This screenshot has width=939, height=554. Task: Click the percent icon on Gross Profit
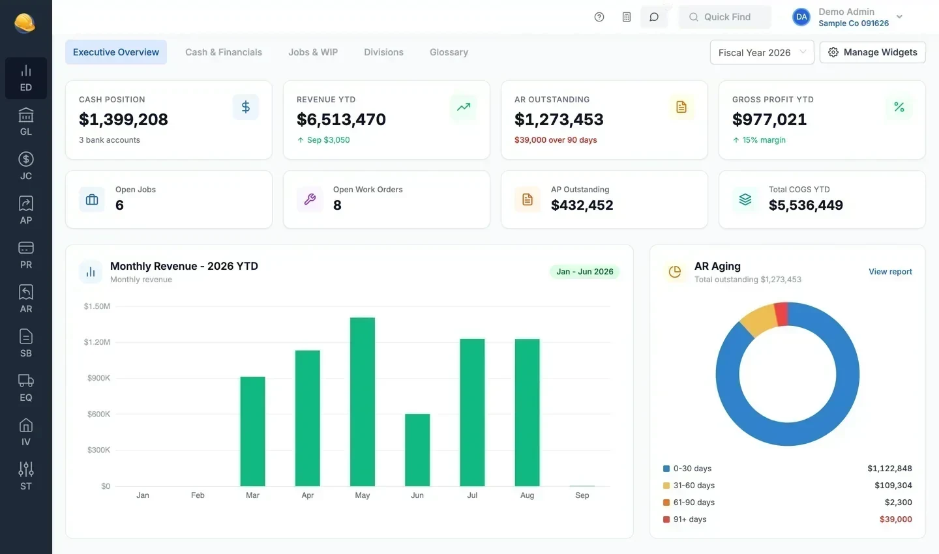coord(899,107)
